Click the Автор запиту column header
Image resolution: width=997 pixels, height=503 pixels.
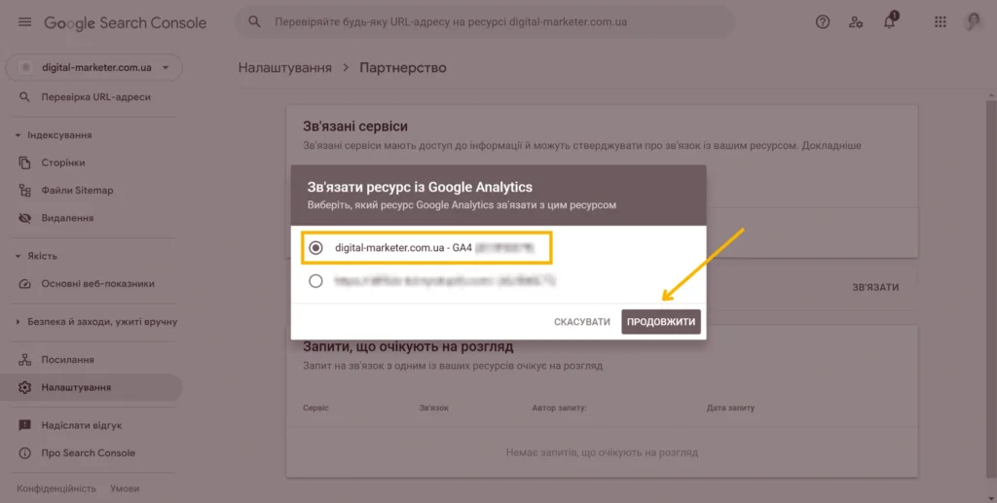[x=560, y=408]
